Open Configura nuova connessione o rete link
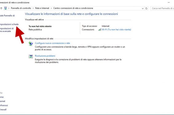This screenshot has height=115, width=174. pos(52,43)
